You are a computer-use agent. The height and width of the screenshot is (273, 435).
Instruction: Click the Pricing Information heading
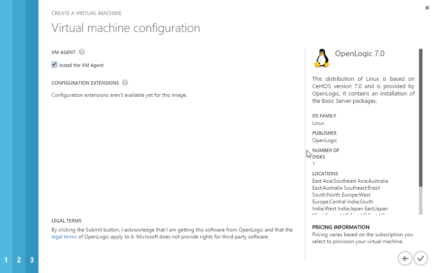point(341,227)
